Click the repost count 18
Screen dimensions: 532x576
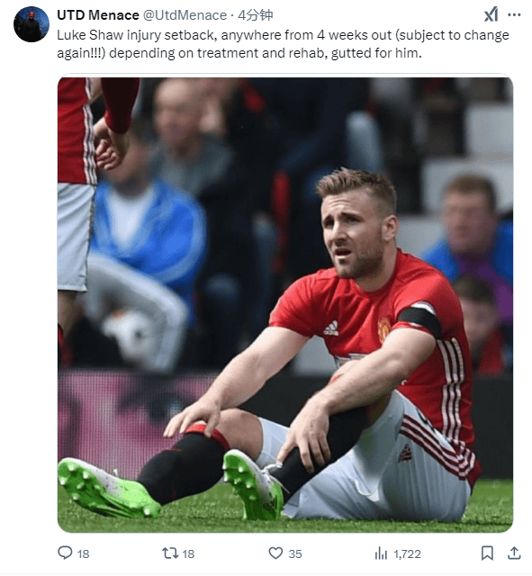tap(188, 553)
